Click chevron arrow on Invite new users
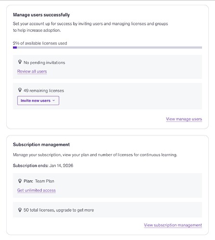215x240 pixels. pyautogui.click(x=54, y=100)
